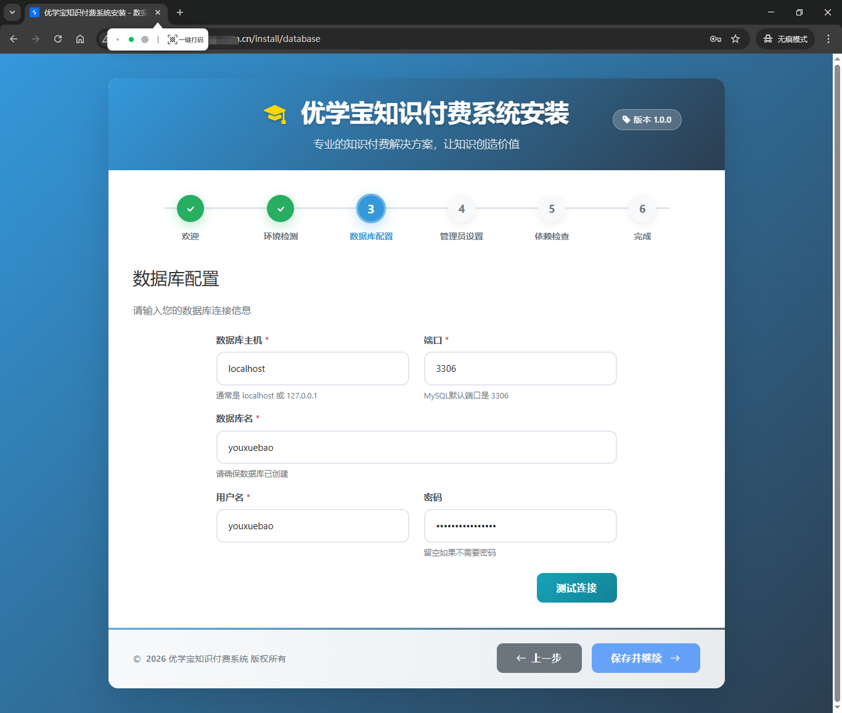This screenshot has height=713, width=842.
Task: Reload the page with the refresh icon
Action: pyautogui.click(x=58, y=39)
